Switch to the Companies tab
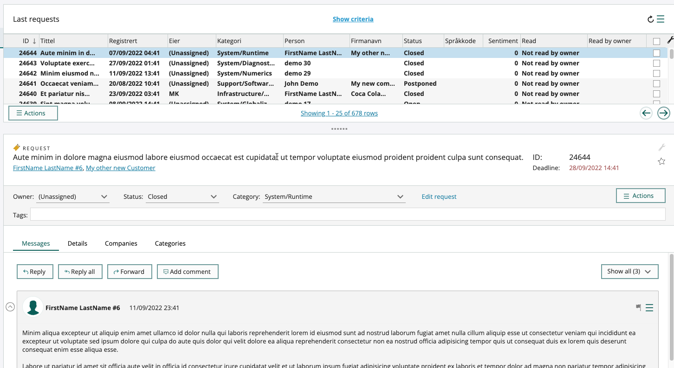674x368 pixels. coord(121,243)
